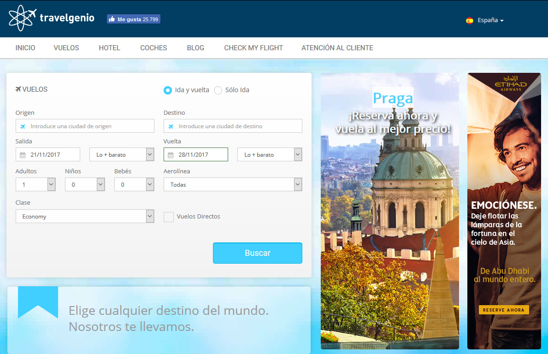Click the calendar icon in Vuelta field

point(171,155)
